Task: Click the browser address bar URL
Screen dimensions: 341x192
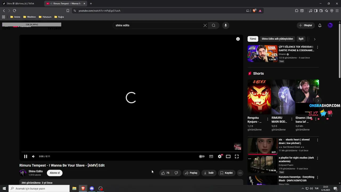Action: click(x=99, y=11)
